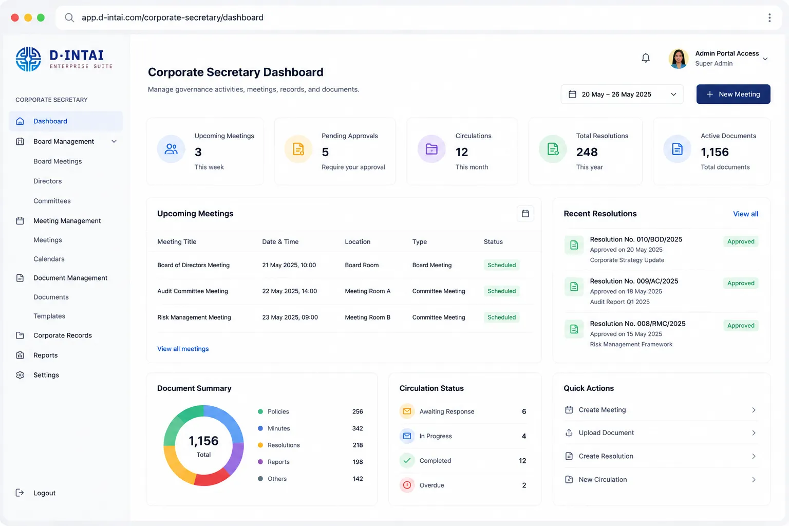
Task: Click the D-INTAI logo emblem
Action: pyautogui.click(x=28, y=59)
